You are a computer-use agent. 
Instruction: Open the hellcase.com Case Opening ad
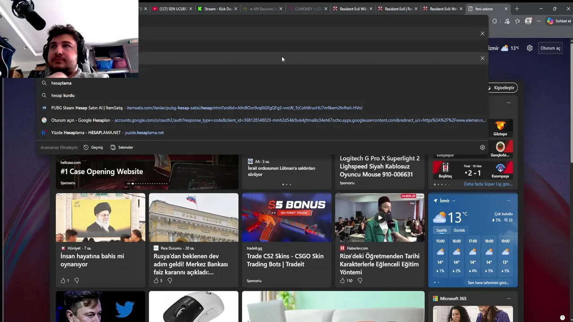pyautogui.click(x=147, y=171)
